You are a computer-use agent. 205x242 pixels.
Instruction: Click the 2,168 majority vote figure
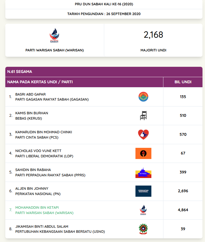153,35
